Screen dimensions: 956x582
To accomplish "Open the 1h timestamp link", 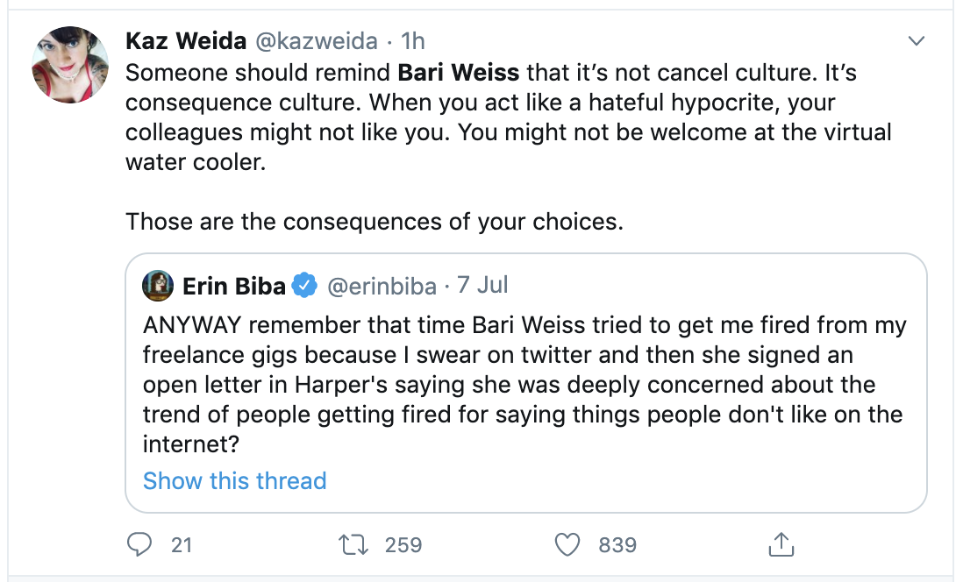I will coord(412,40).
